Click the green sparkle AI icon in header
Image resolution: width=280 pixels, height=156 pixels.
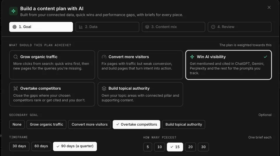(x=13, y=11)
